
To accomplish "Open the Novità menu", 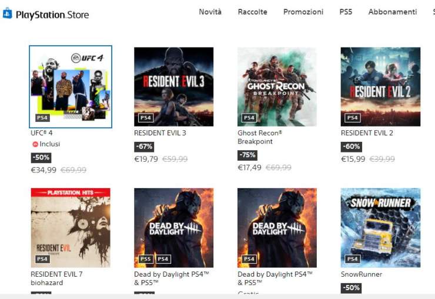I will click(210, 12).
